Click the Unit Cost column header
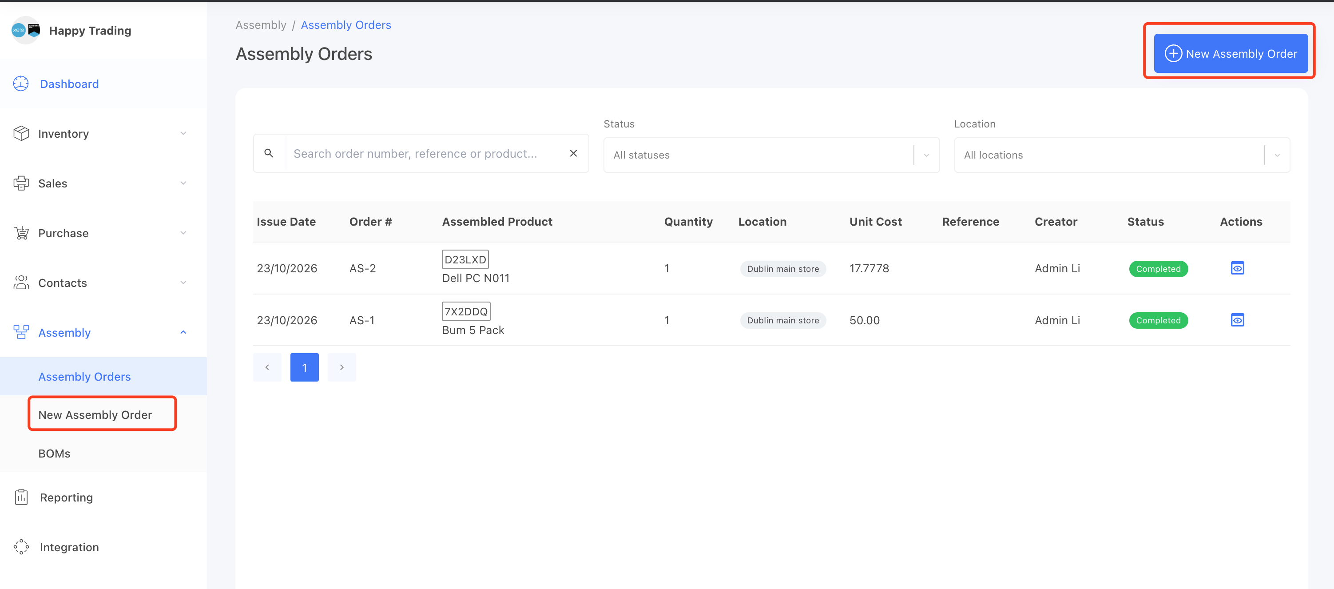This screenshot has width=1334, height=589. 875,222
